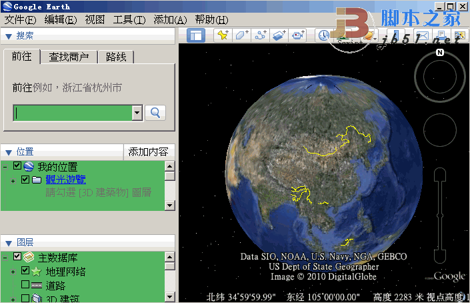Select the globe icon beside 我的位置
Screen dimensions: 470x303
coord(29,166)
